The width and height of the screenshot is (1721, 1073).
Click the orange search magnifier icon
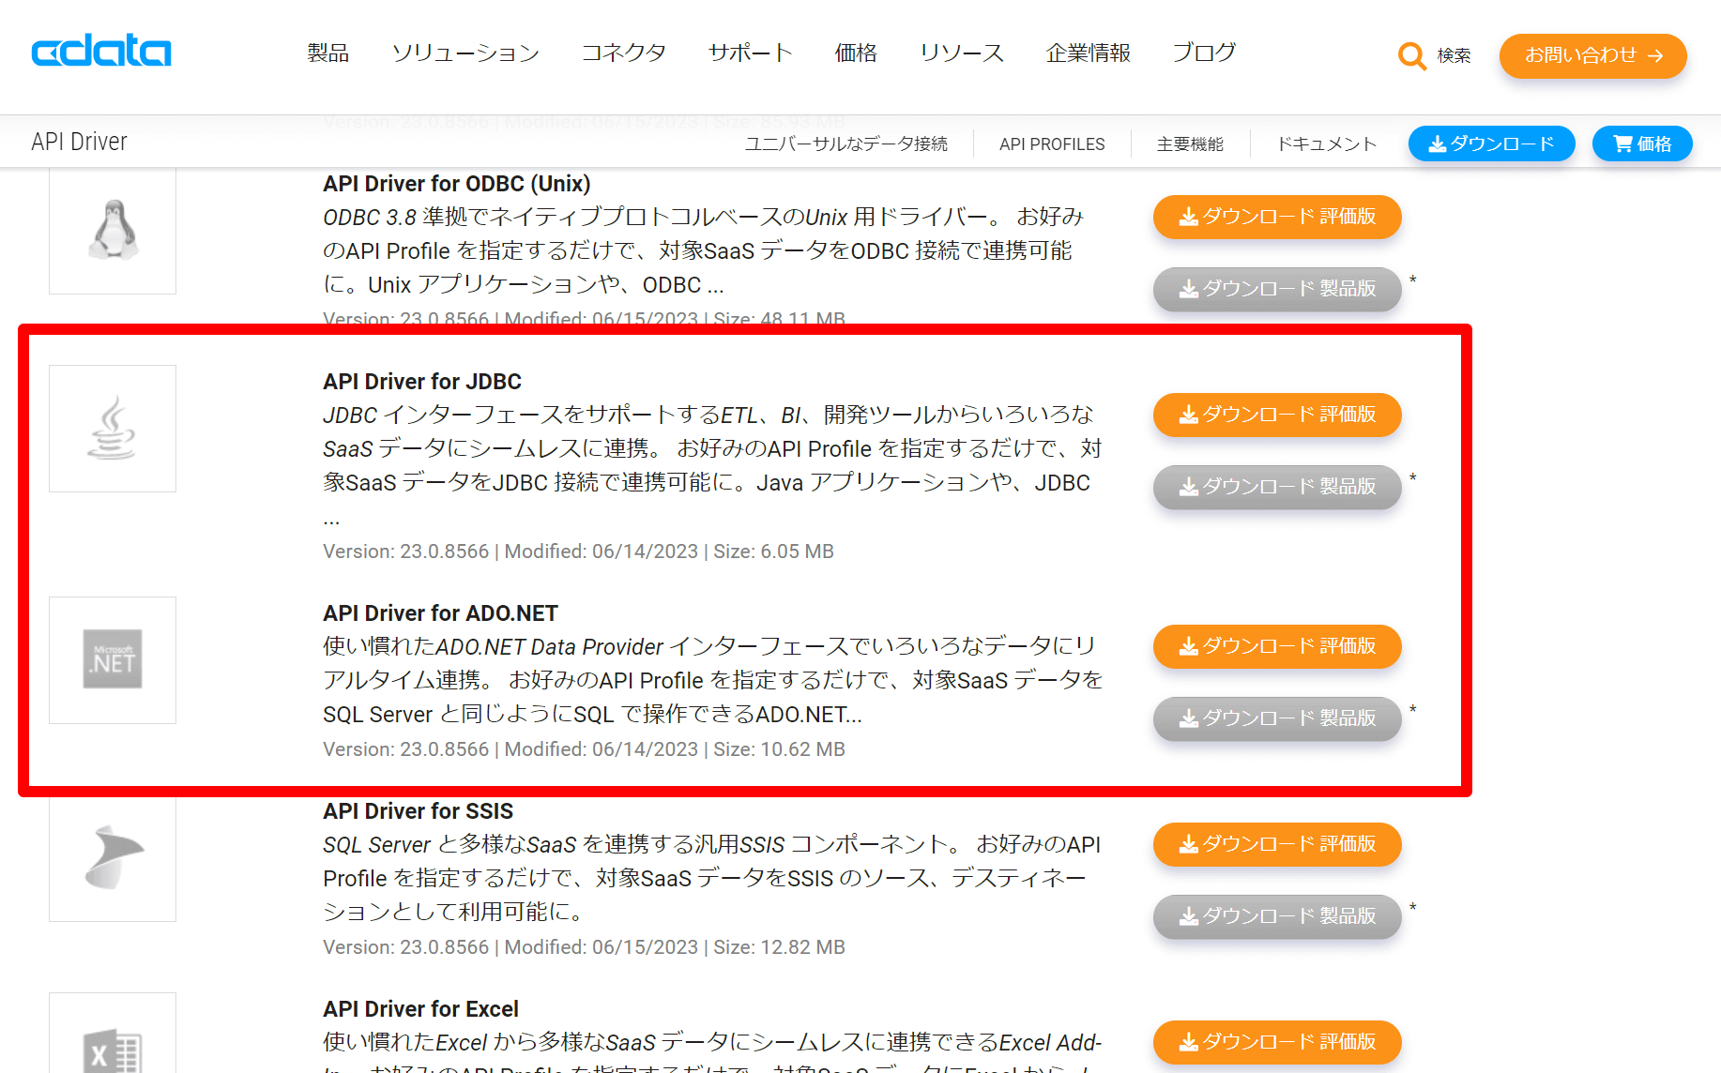pos(1411,56)
